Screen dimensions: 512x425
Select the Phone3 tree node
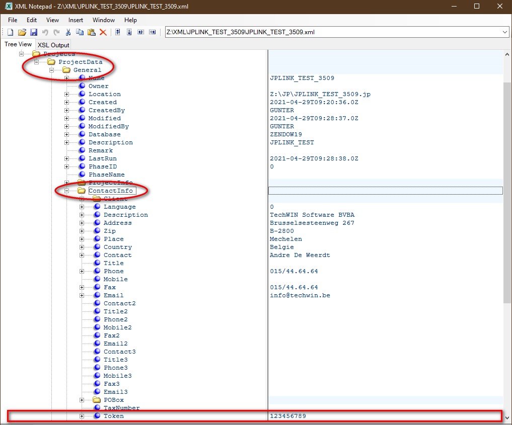click(x=116, y=368)
